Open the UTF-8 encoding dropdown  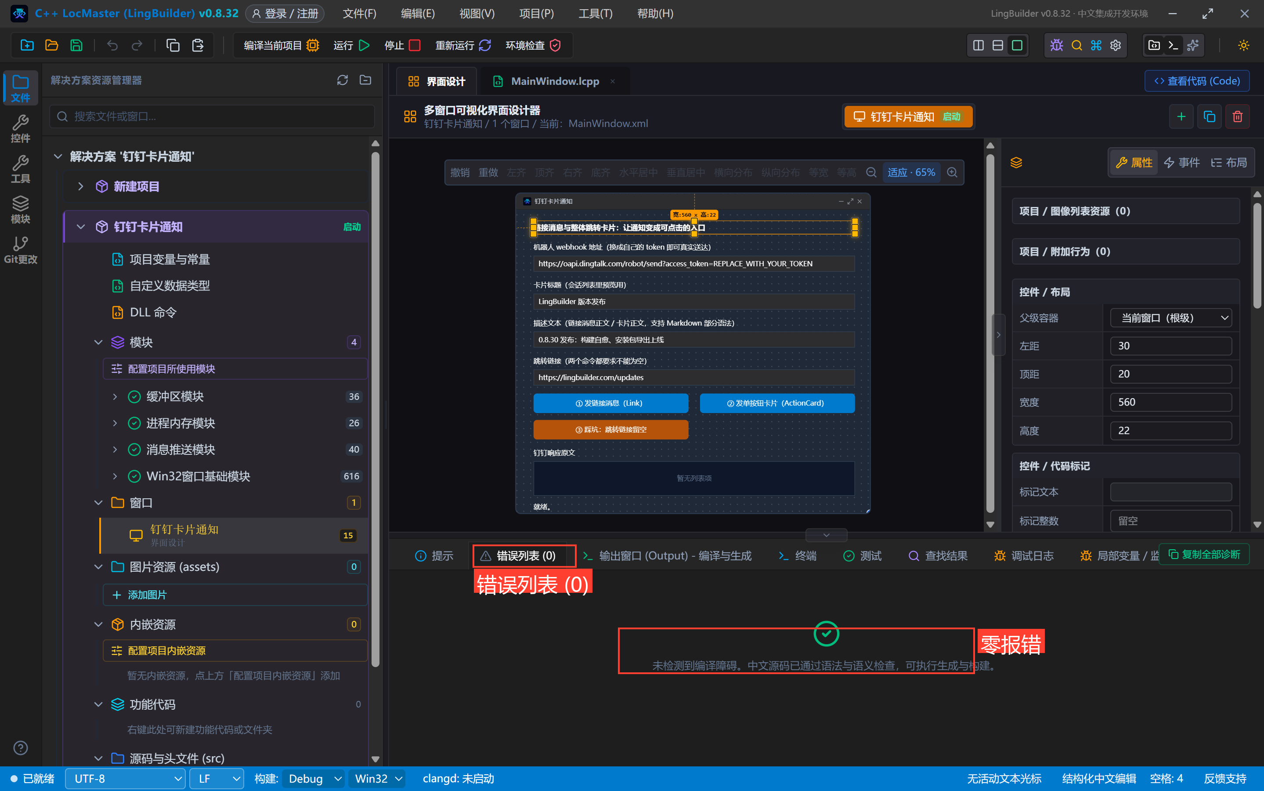(126, 778)
